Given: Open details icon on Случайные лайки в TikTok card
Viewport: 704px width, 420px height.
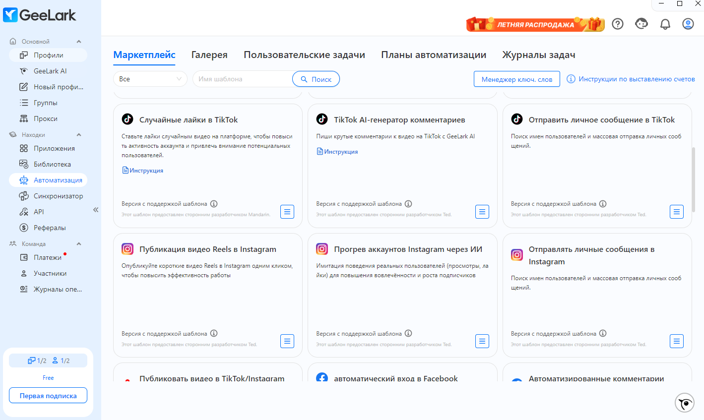Looking at the screenshot, I should 287,212.
